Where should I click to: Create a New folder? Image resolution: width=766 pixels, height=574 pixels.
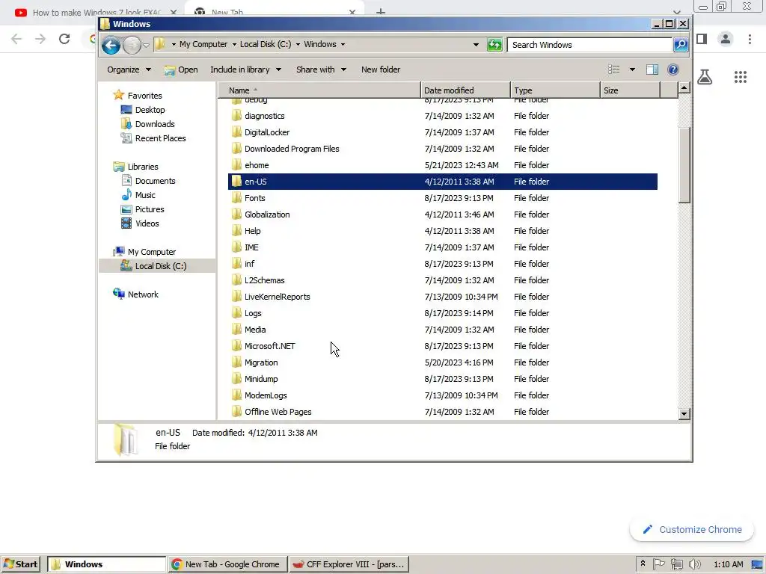[381, 70]
